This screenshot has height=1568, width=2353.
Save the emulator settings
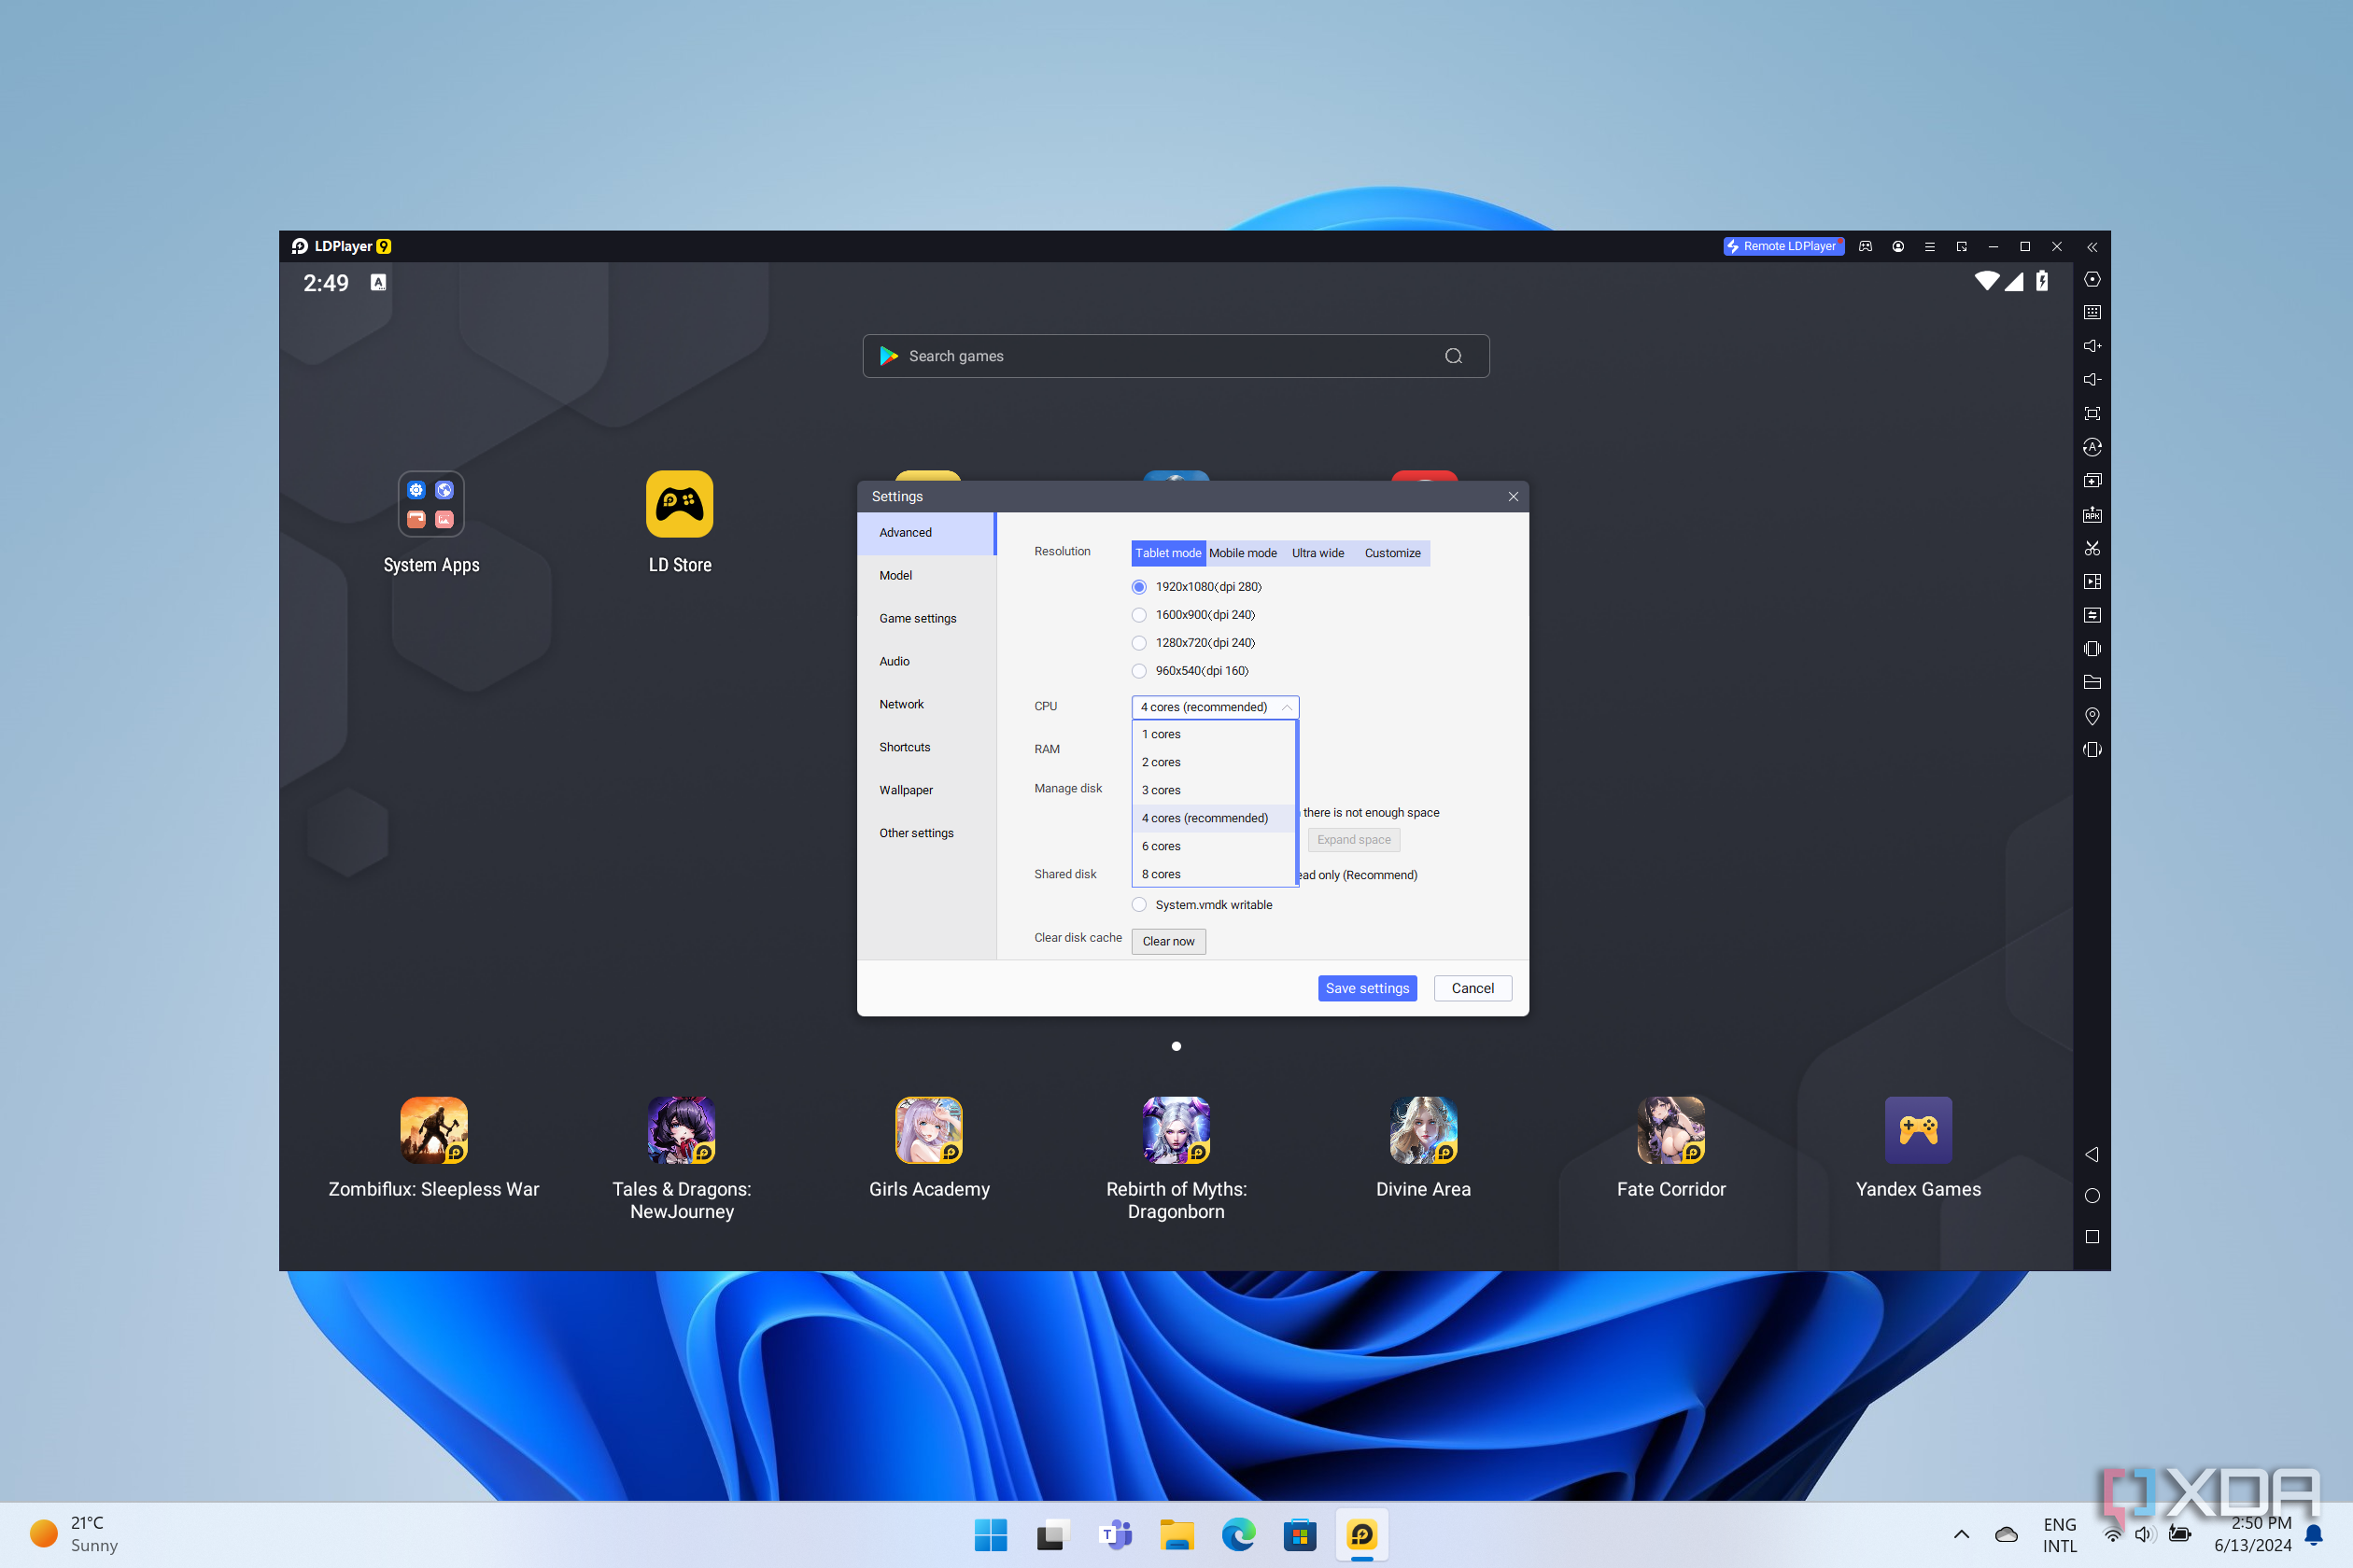[x=1367, y=988]
